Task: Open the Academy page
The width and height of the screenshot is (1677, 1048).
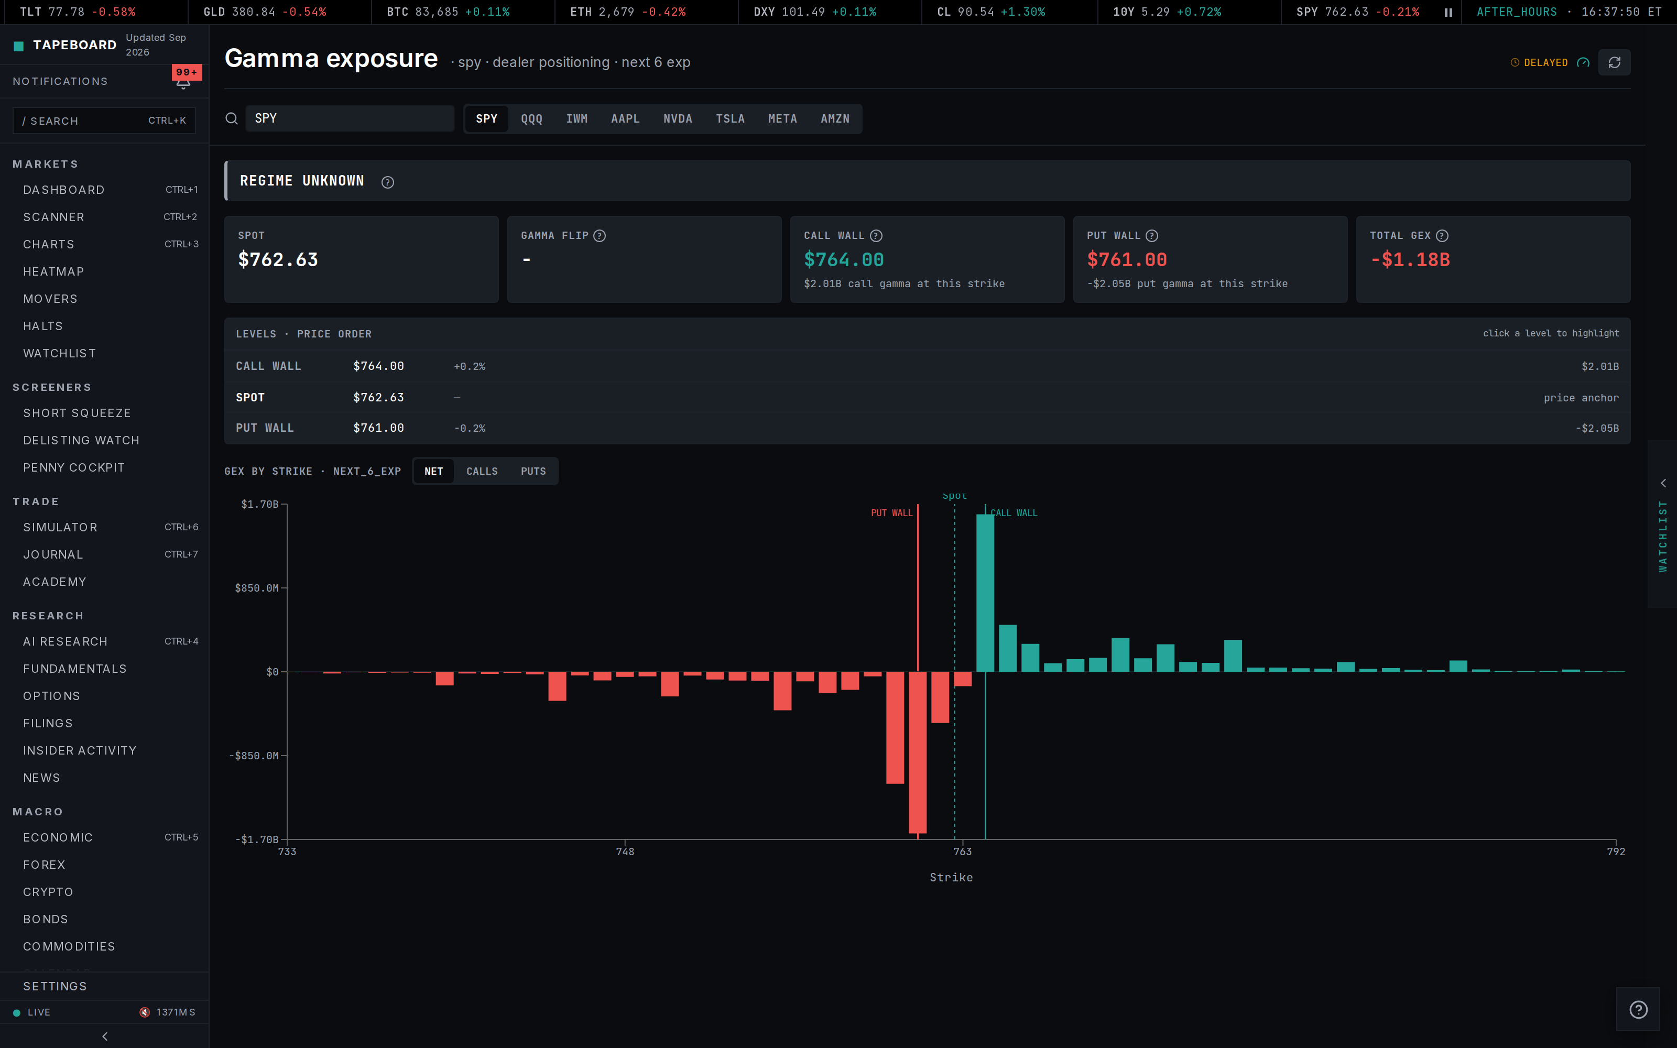Action: [x=105, y=582]
